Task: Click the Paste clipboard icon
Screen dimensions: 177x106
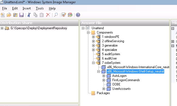Action: click(42, 15)
